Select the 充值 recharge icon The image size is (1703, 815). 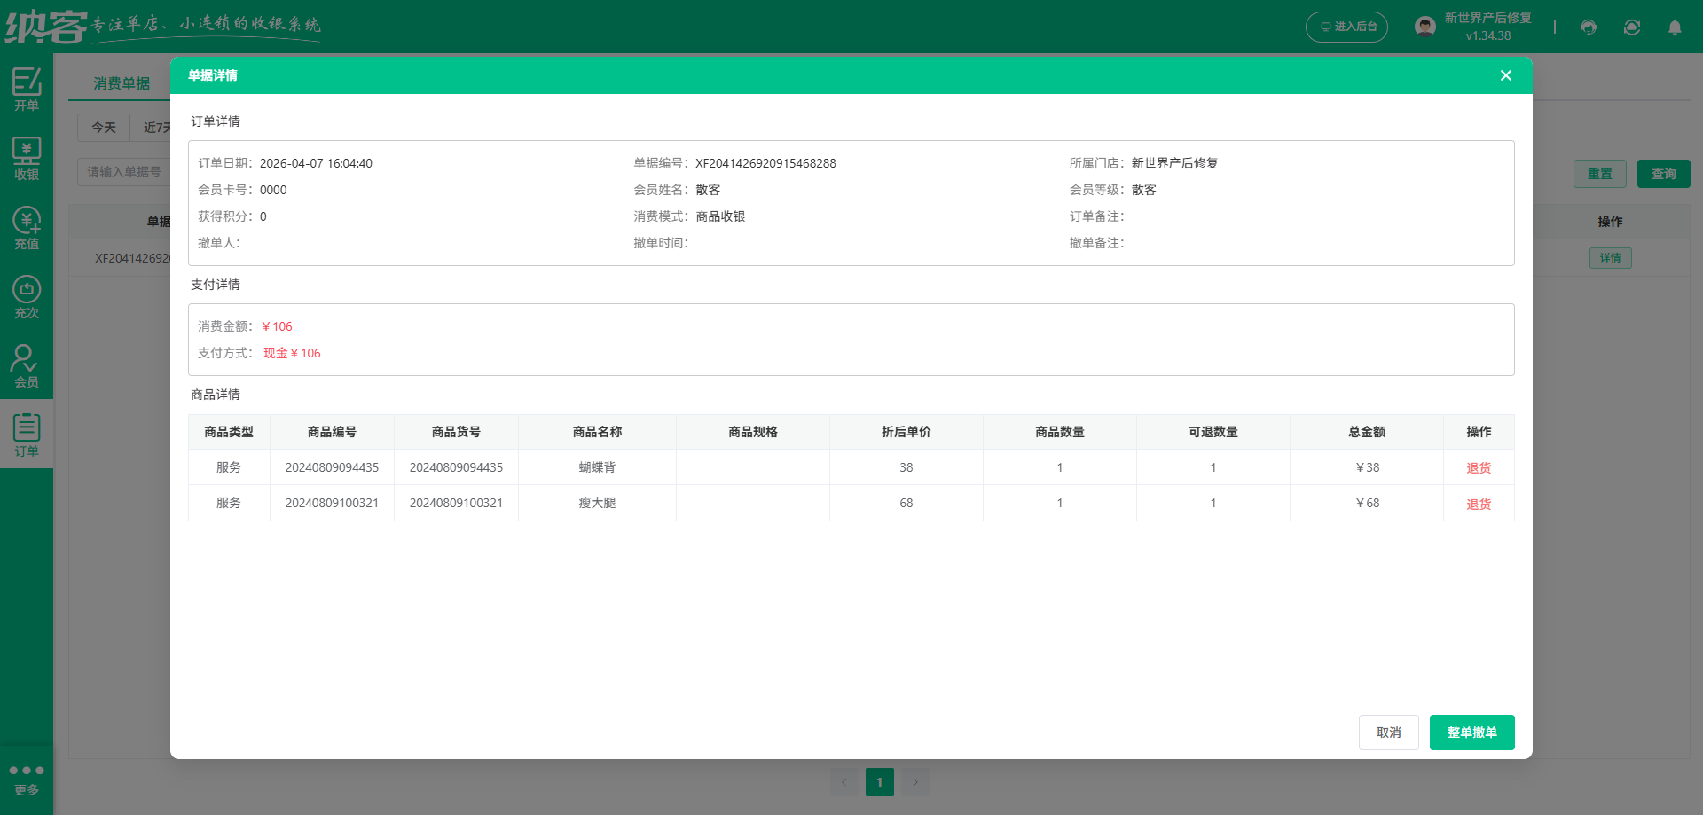coord(27,226)
